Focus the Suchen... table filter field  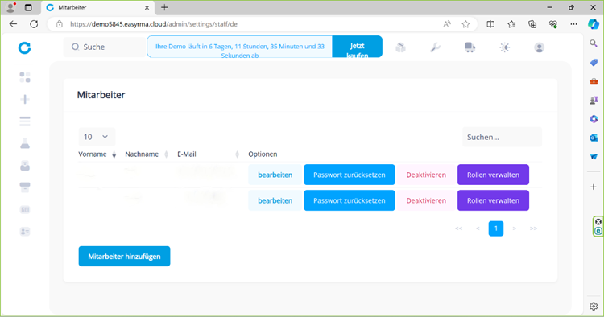[502, 137]
